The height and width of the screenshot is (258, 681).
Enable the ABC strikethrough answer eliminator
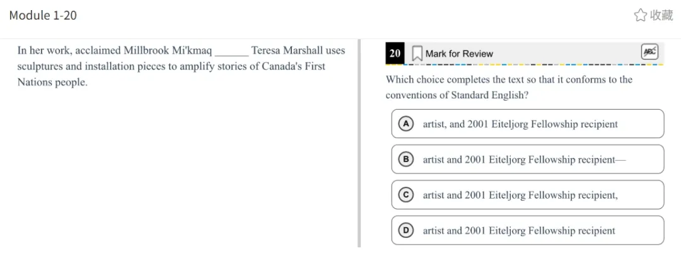[649, 52]
